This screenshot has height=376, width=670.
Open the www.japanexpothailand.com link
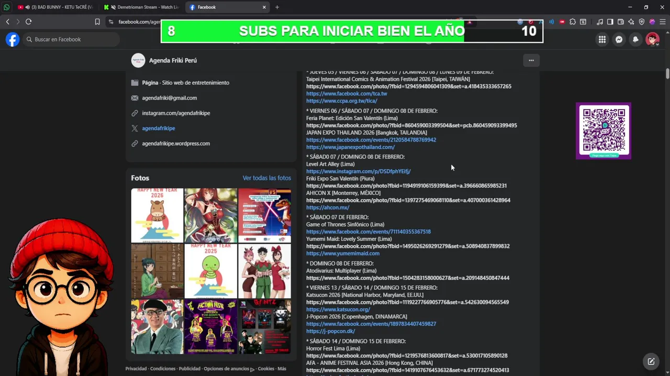(350, 147)
